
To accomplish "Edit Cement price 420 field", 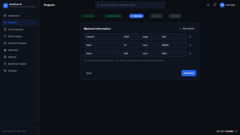I will [x=173, y=37].
